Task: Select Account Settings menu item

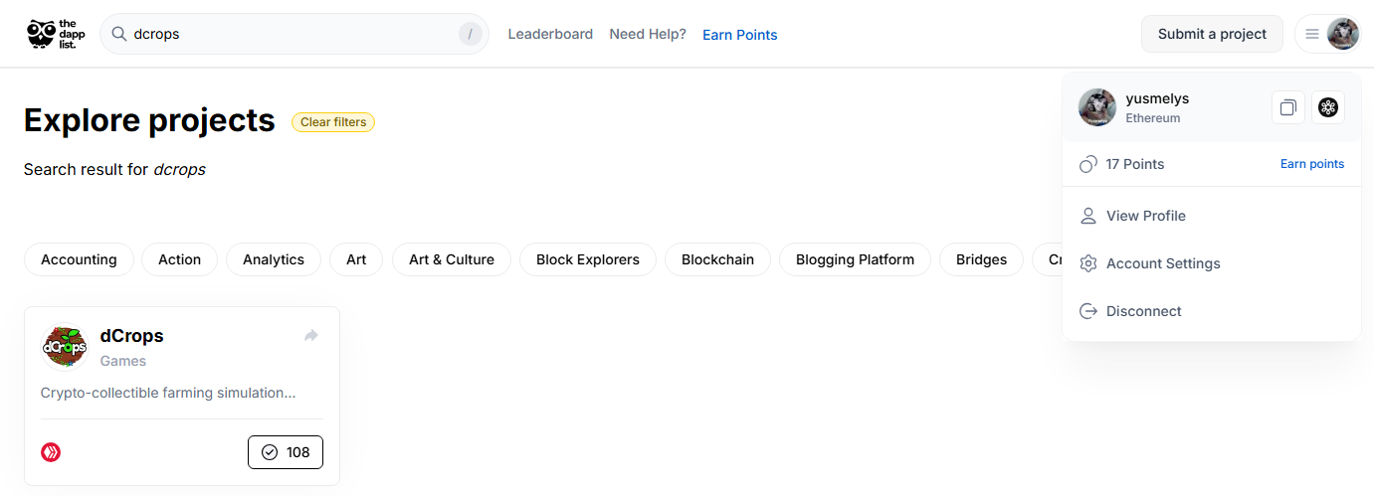Action: 1212,263
